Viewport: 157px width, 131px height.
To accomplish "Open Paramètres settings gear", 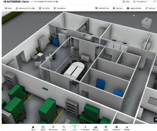I will point(59,8).
